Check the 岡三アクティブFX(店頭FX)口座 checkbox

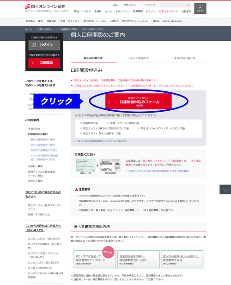coord(81,133)
